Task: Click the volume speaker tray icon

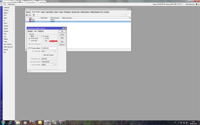Action: pos(187,123)
